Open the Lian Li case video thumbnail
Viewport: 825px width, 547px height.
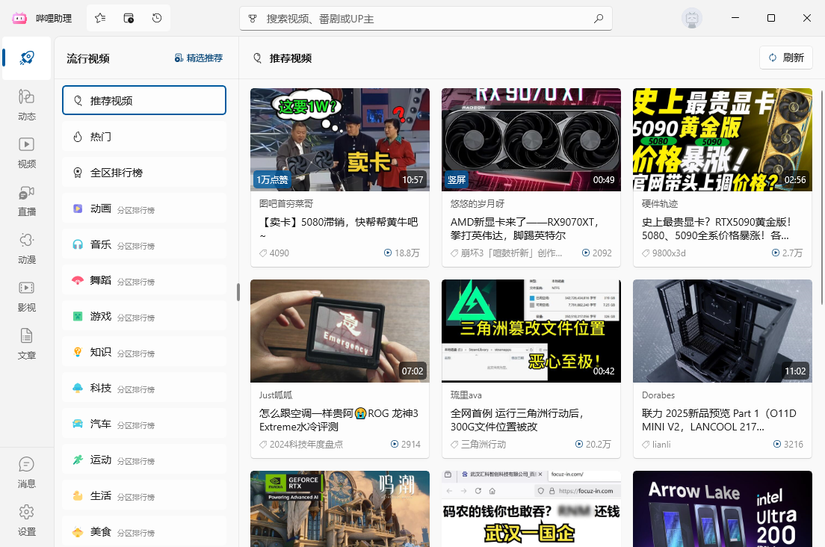tap(723, 331)
